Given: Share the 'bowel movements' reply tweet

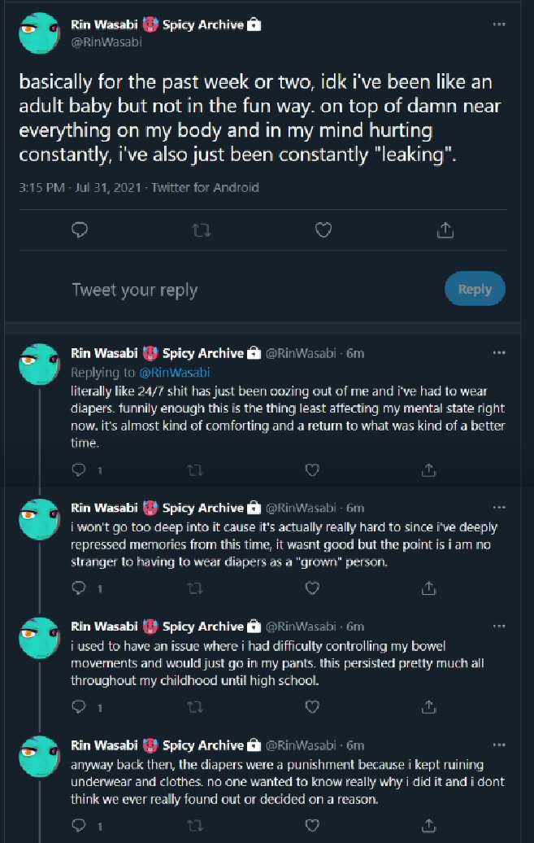Looking at the screenshot, I should pyautogui.click(x=428, y=706).
